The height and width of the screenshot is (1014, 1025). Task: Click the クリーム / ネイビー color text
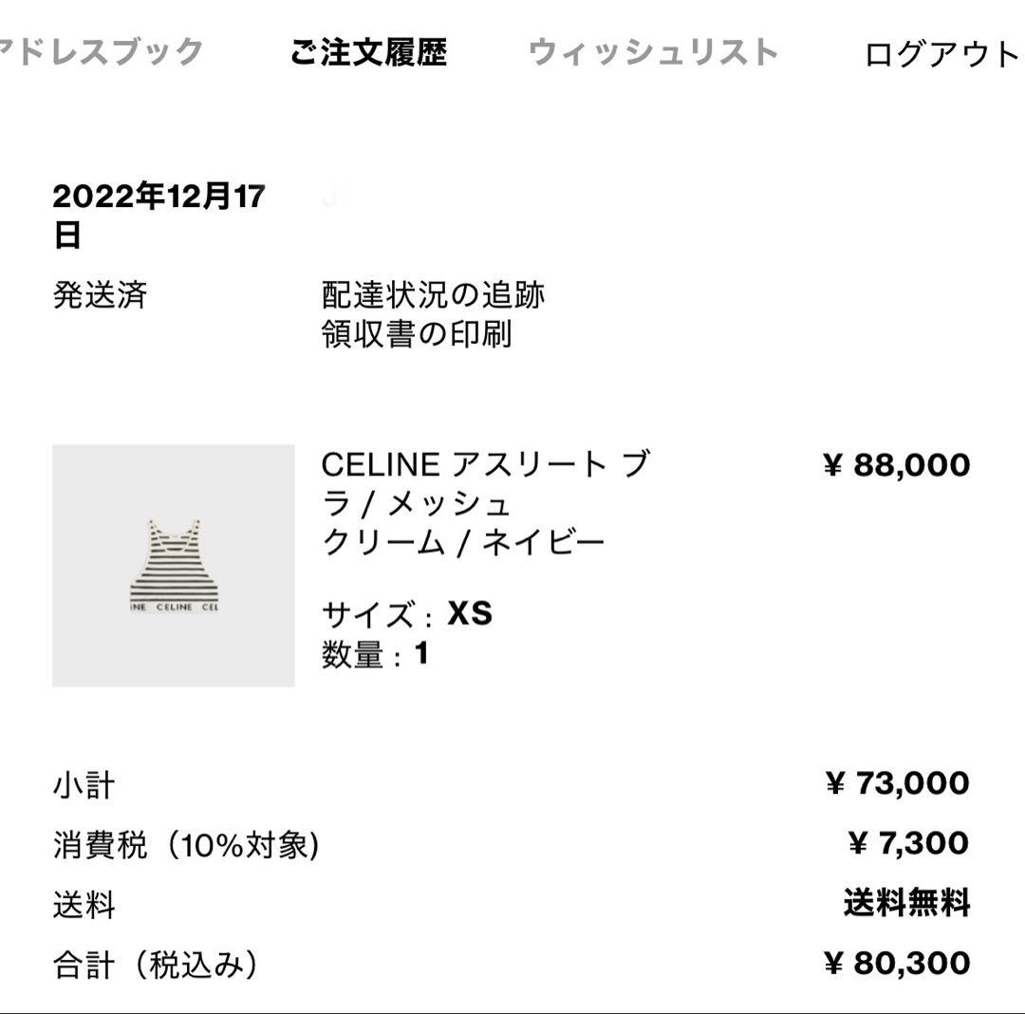pyautogui.click(x=463, y=542)
